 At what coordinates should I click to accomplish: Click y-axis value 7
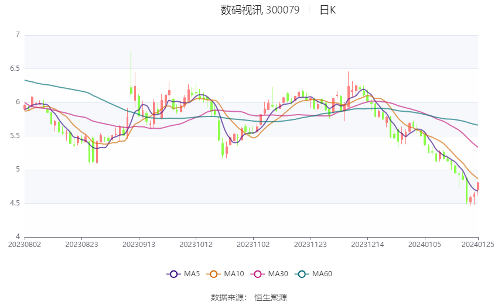pos(18,35)
